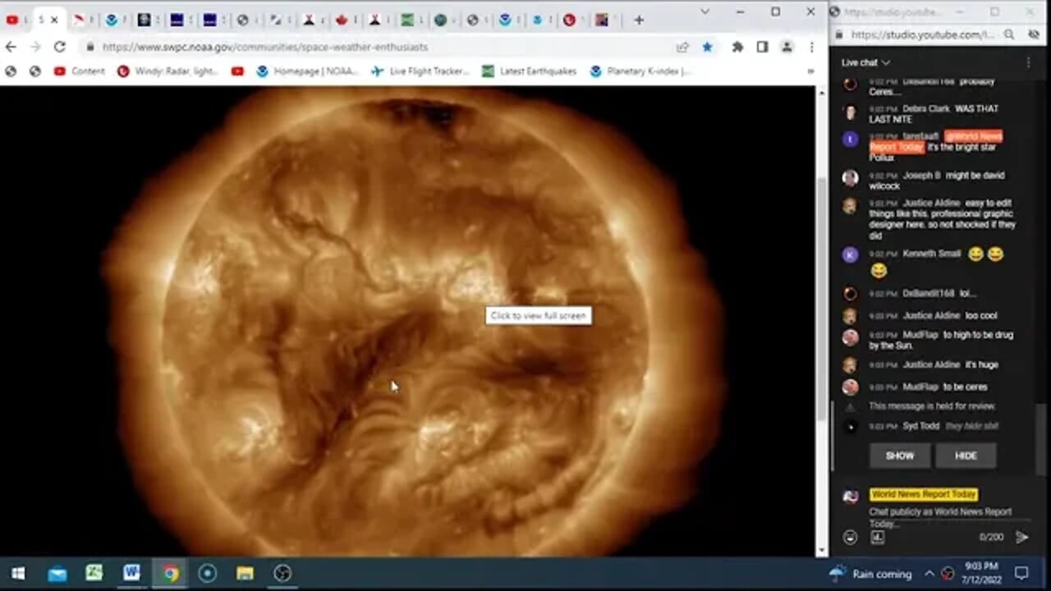Open File Explorer from the taskbar

[x=245, y=573]
